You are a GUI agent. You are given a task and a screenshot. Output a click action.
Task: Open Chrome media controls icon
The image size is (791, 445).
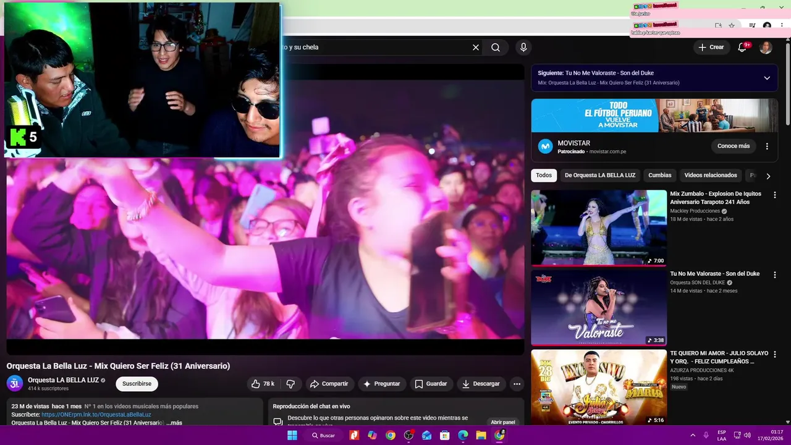752,25
